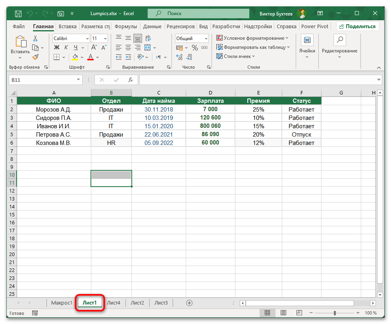
Task: Click the Name Box showing B11
Action: [42, 80]
